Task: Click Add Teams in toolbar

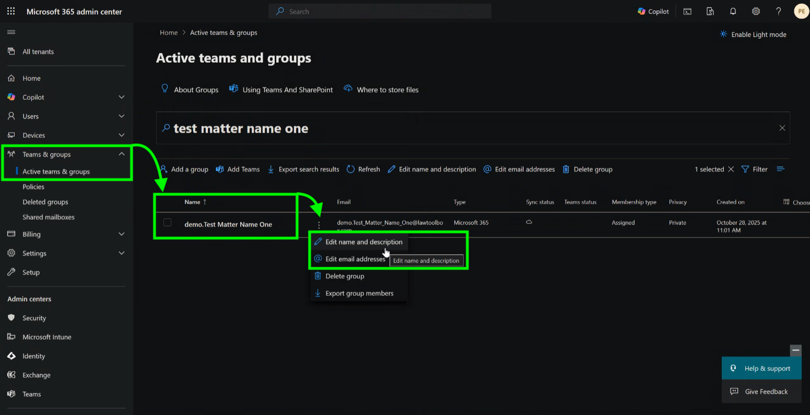Action: [x=238, y=169]
